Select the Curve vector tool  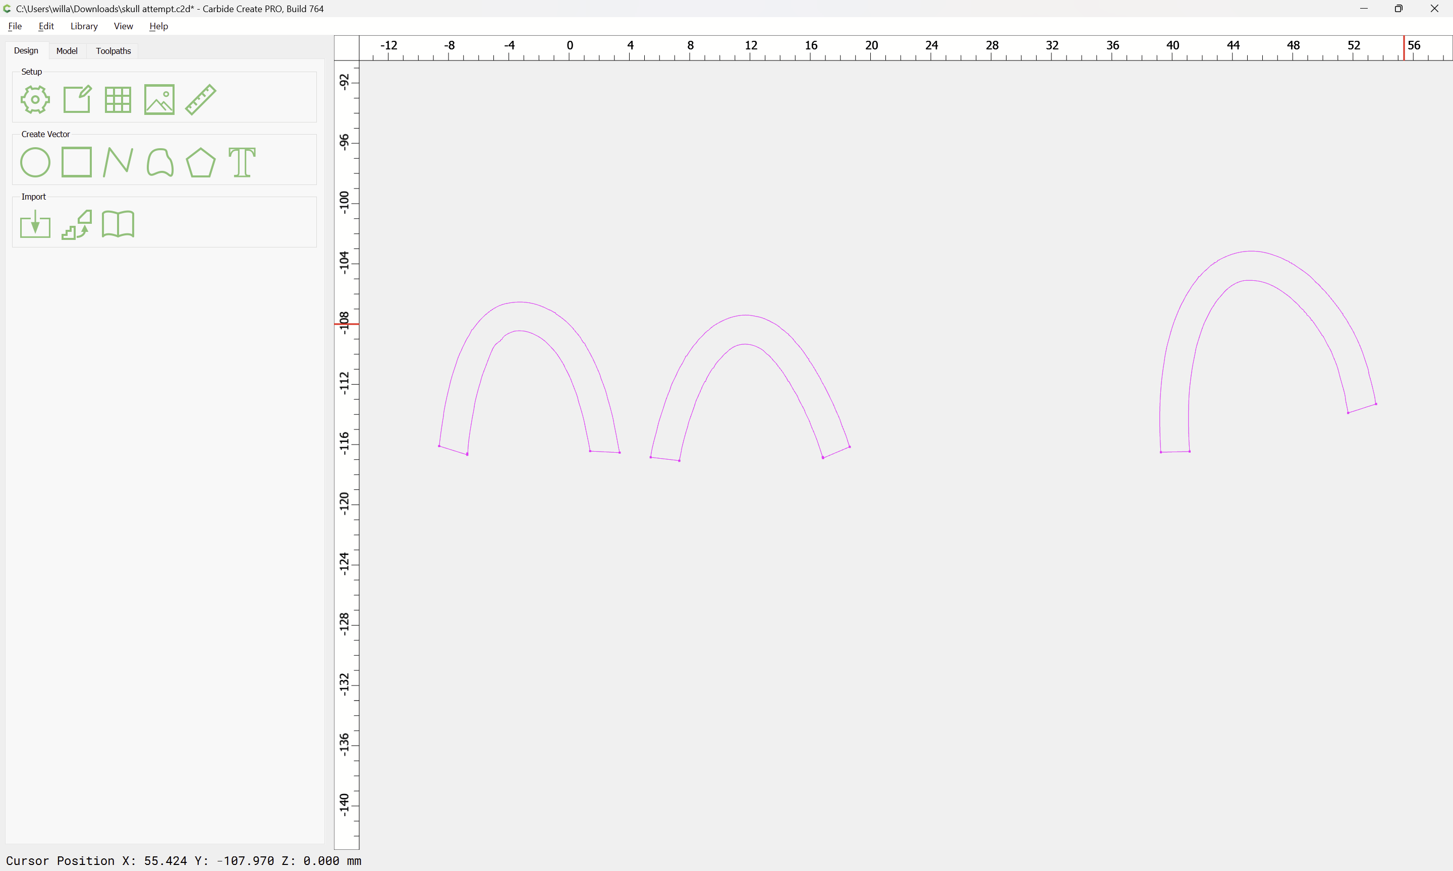point(159,162)
